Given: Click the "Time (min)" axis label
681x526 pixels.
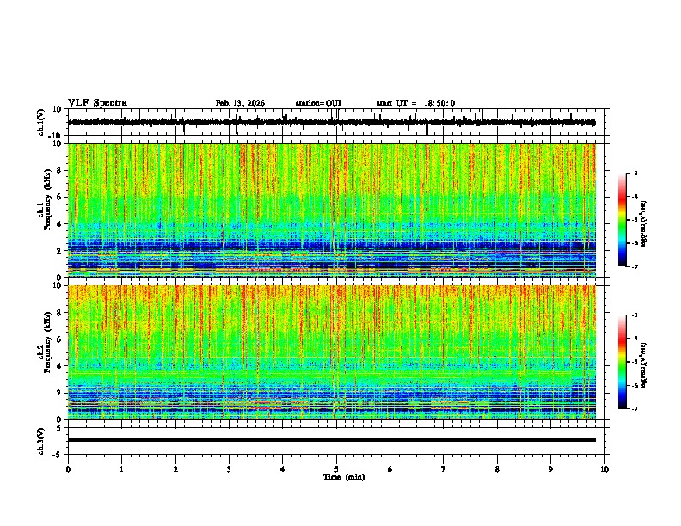Looking at the screenshot, I should point(344,477).
